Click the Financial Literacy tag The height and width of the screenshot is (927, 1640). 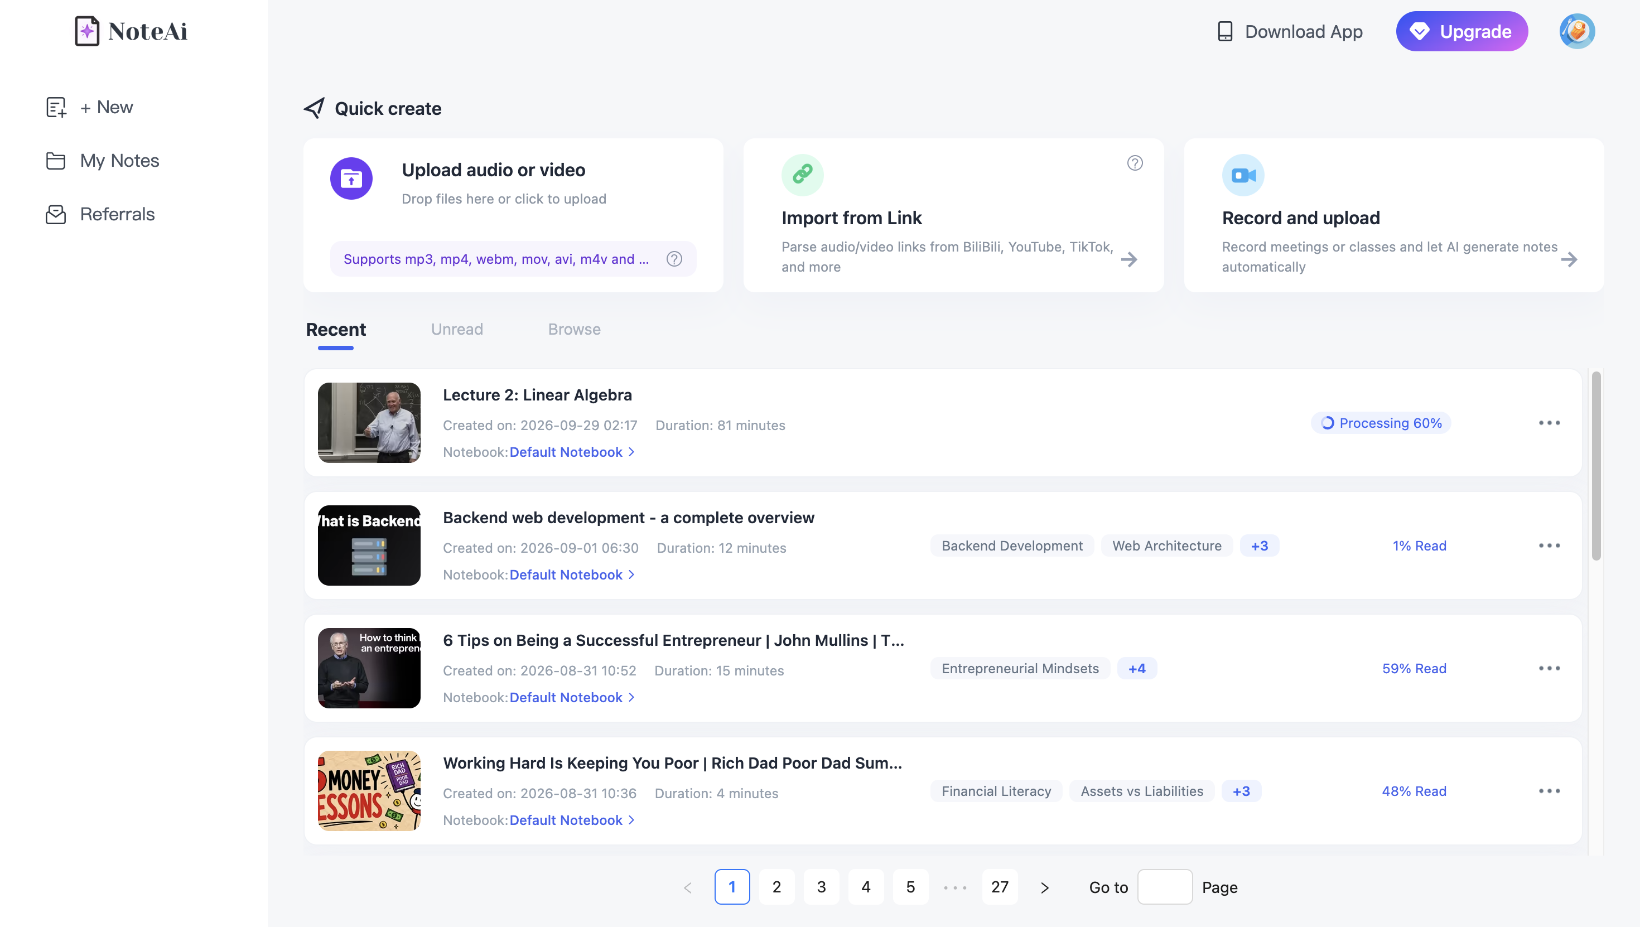pyautogui.click(x=996, y=792)
